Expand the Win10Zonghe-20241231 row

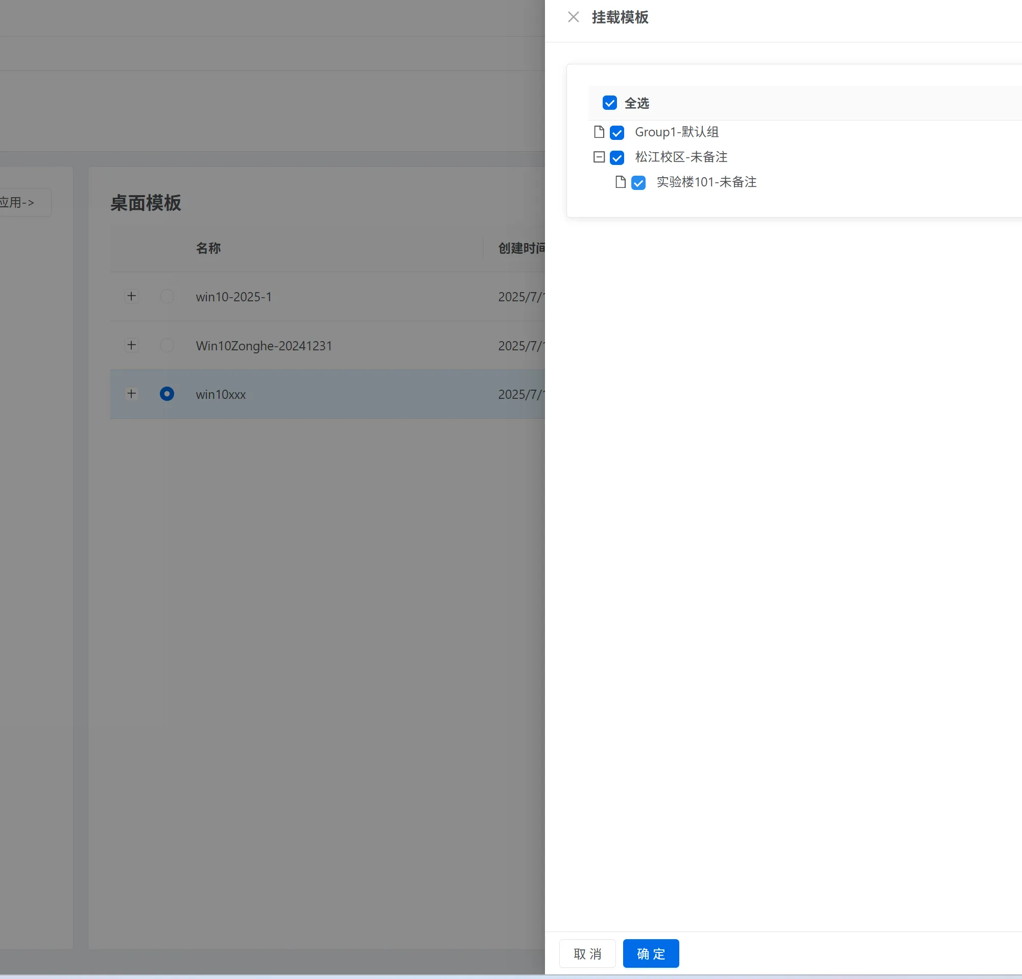tap(131, 345)
